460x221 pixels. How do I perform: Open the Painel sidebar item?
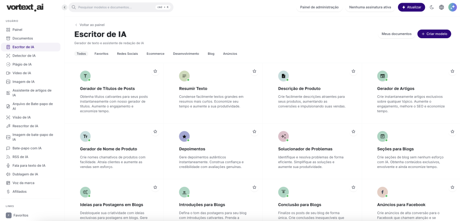tap(31, 30)
